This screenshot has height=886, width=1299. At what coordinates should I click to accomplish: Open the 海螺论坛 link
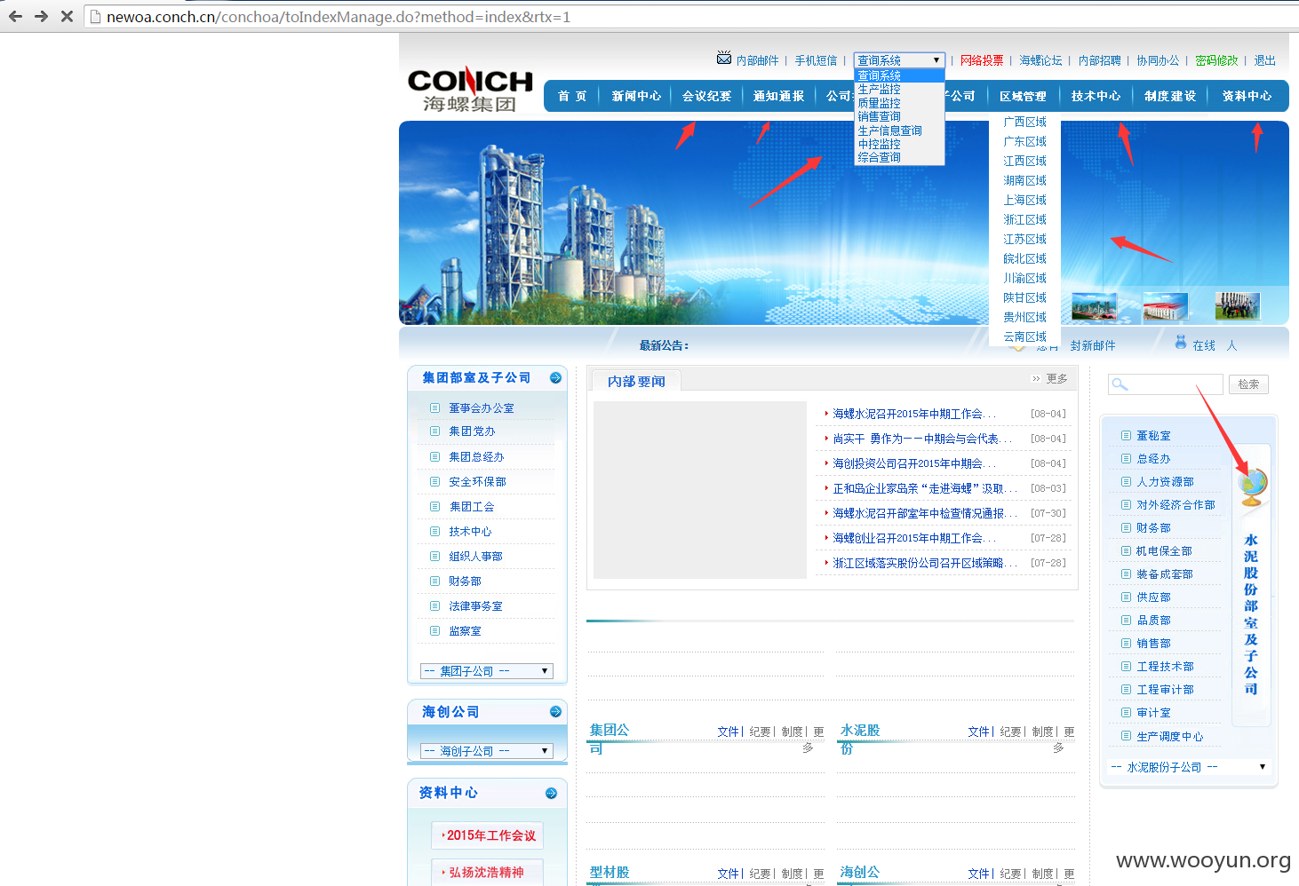tap(1040, 60)
